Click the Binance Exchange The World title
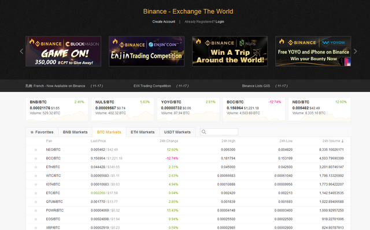 click(x=188, y=12)
